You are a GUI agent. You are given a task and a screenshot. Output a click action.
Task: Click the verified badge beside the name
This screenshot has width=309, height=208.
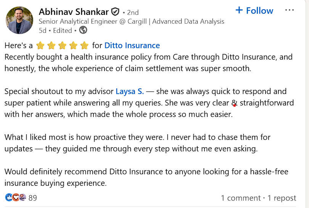115,12
